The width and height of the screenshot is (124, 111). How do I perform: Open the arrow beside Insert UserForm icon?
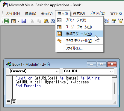tap(18, 21)
